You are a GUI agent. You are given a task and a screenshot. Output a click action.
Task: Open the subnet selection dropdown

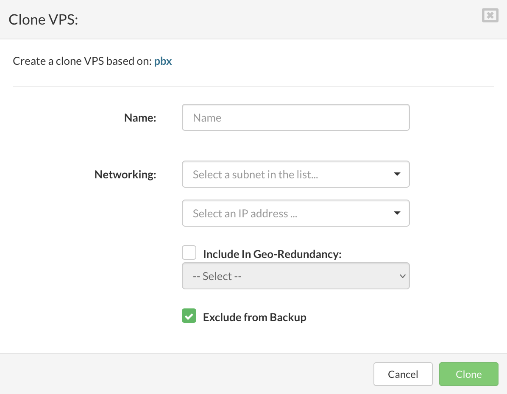tap(295, 174)
